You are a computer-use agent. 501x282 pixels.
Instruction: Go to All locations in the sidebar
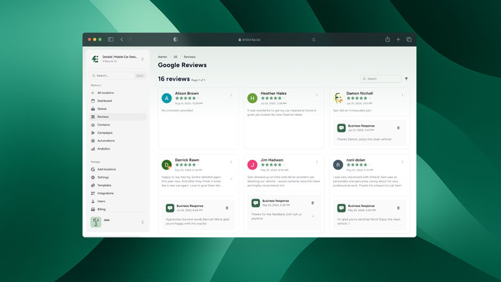click(118, 93)
